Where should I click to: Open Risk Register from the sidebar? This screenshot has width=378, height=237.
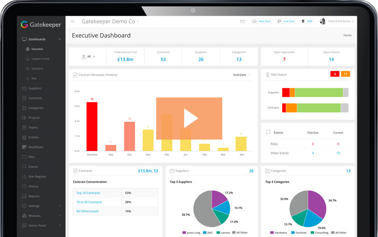click(x=37, y=177)
